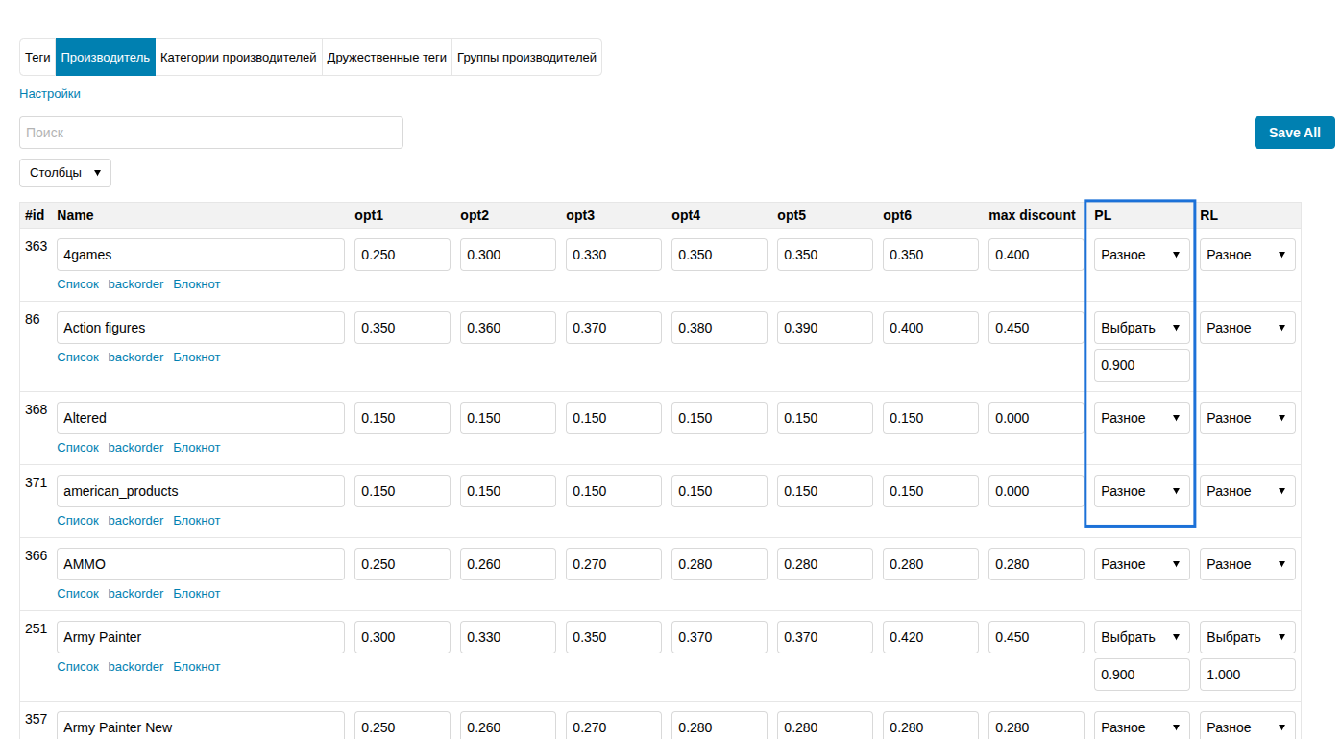Viewport: 1341px width, 739px height.
Task: Edit max discount value for Army Painter
Action: point(1036,636)
